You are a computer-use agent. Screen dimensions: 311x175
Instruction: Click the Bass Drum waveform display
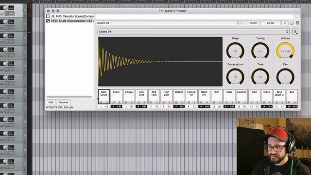[160, 62]
